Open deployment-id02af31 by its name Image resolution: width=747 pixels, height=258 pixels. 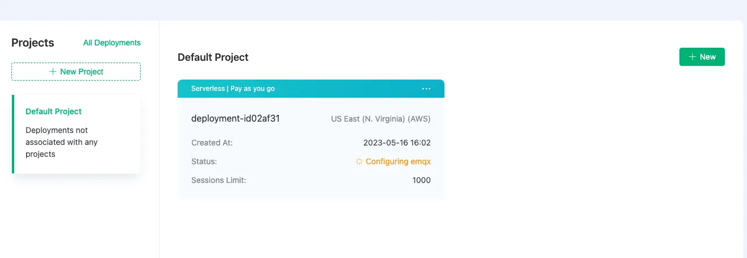click(236, 119)
